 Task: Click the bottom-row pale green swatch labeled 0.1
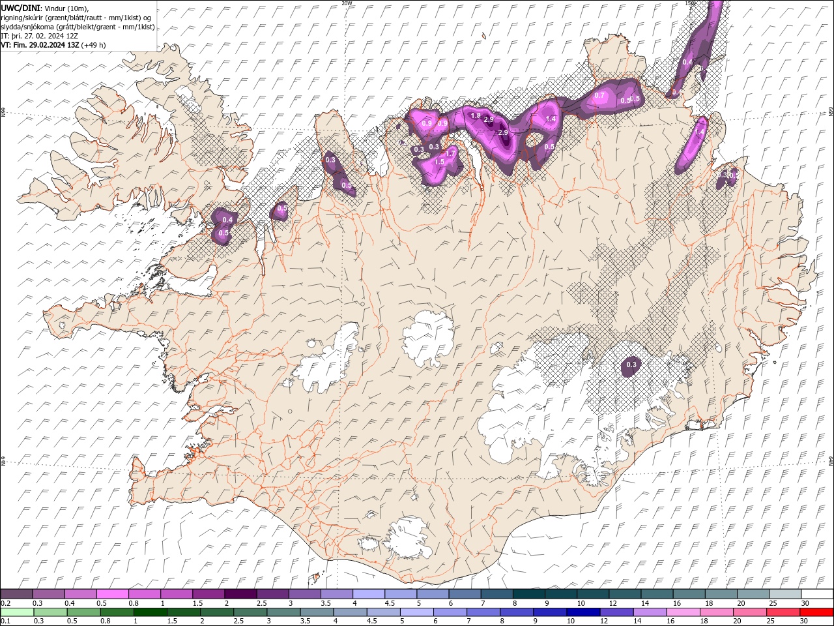(17, 612)
